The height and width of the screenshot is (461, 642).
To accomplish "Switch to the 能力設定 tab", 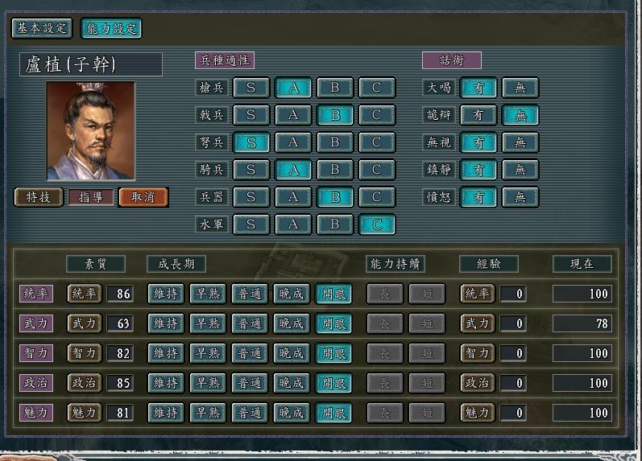I will [111, 28].
